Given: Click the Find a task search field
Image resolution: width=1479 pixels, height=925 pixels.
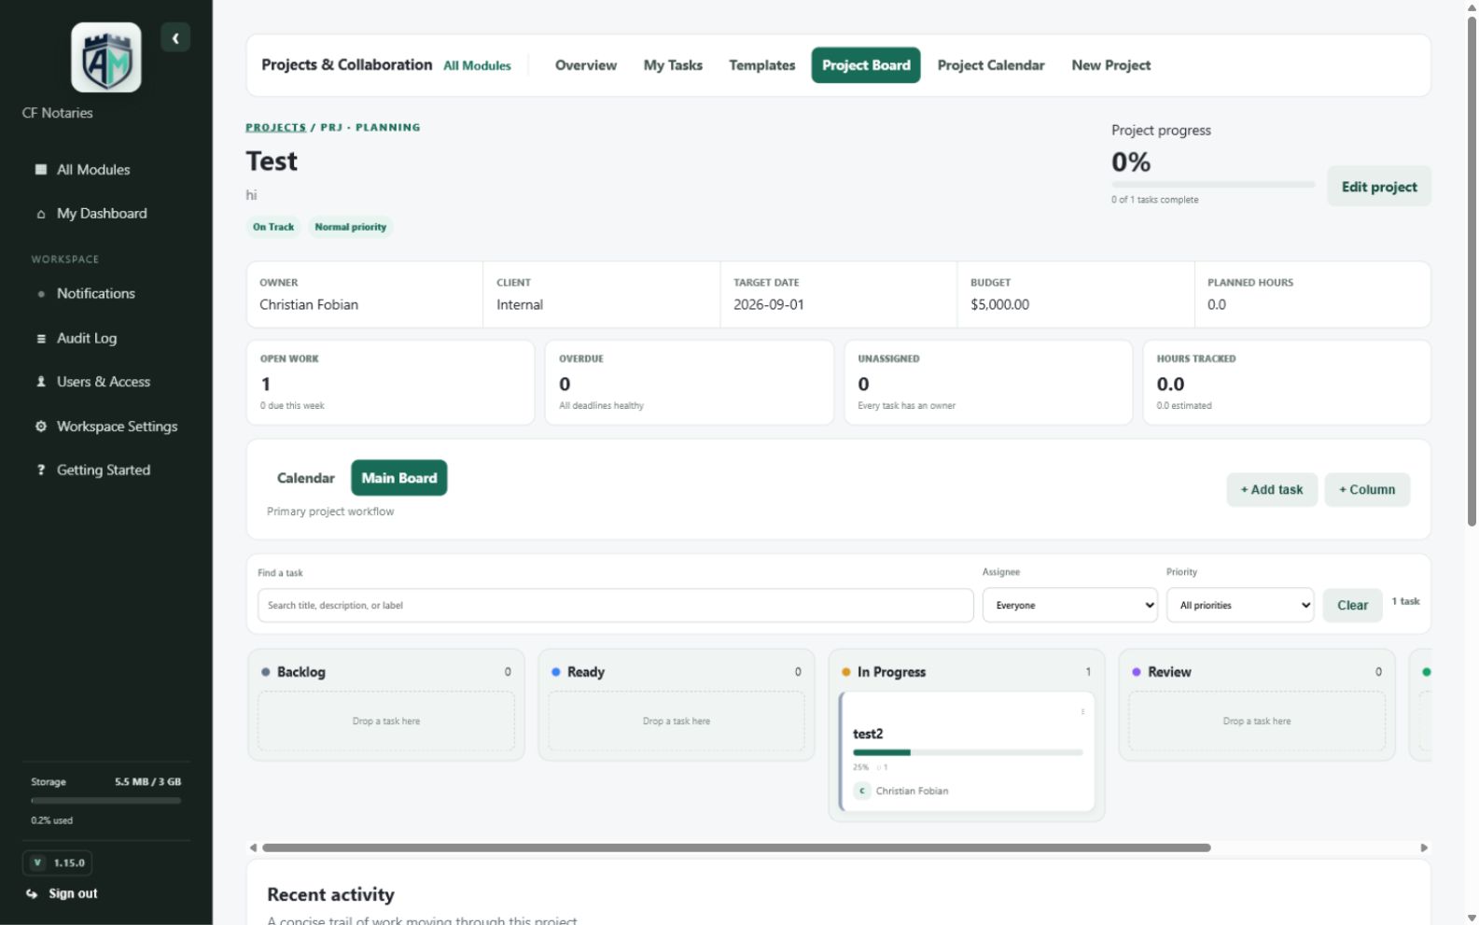Looking at the screenshot, I should [x=615, y=606].
